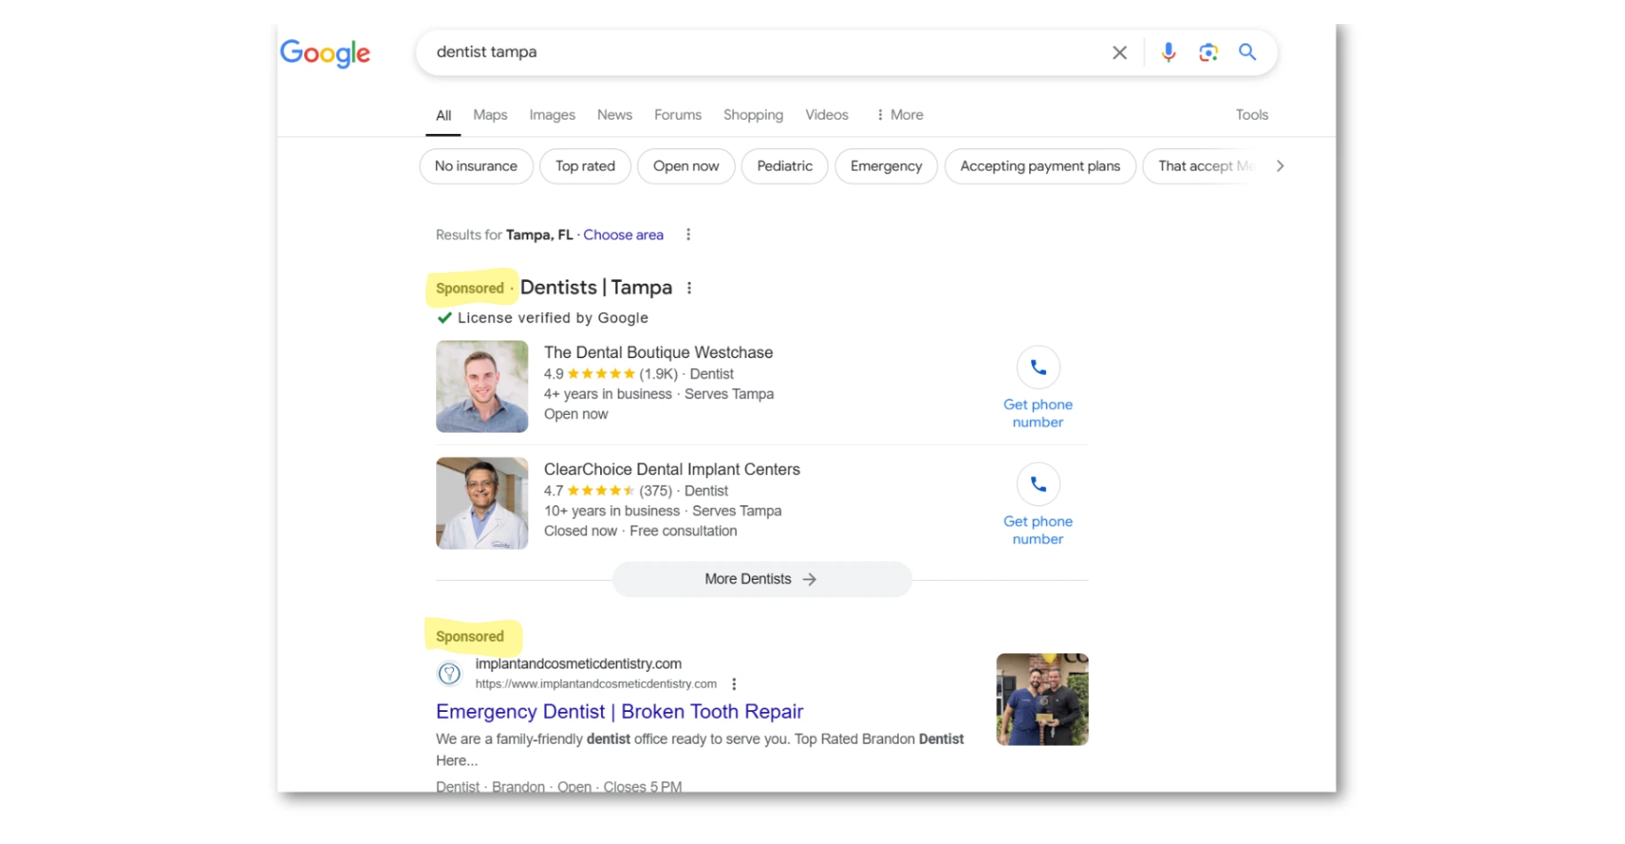Viewport: 1625px width, 844px height.
Task: Apply the No insurance filter chip
Action: coord(476,167)
